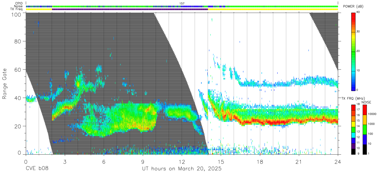Click the 21 hour tick on the UT axis

click(x=299, y=162)
